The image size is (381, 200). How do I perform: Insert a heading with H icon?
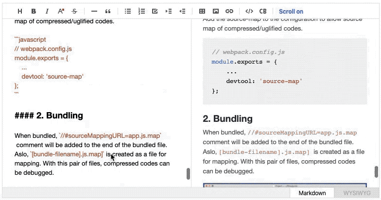tap(20, 11)
